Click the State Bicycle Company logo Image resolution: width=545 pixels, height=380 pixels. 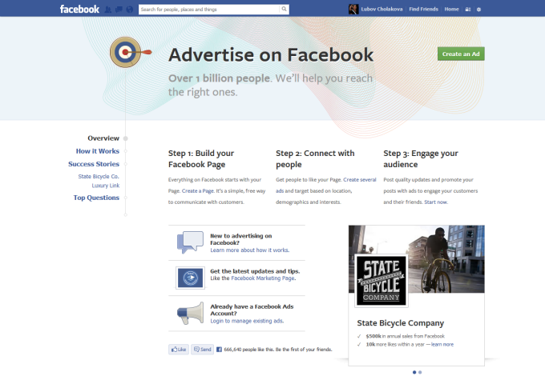pos(381,281)
